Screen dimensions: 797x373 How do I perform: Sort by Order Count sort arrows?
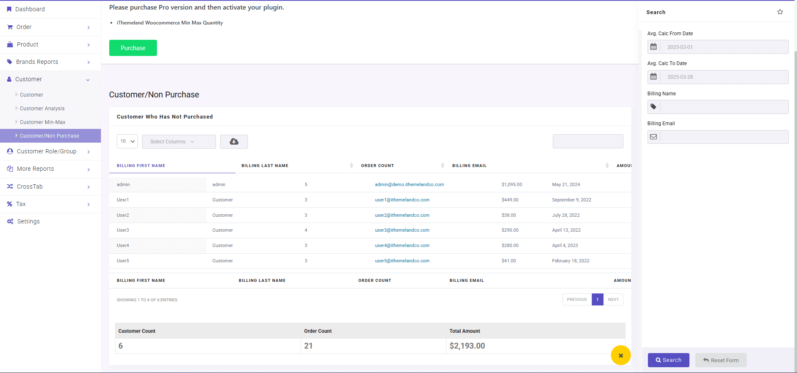443,165
